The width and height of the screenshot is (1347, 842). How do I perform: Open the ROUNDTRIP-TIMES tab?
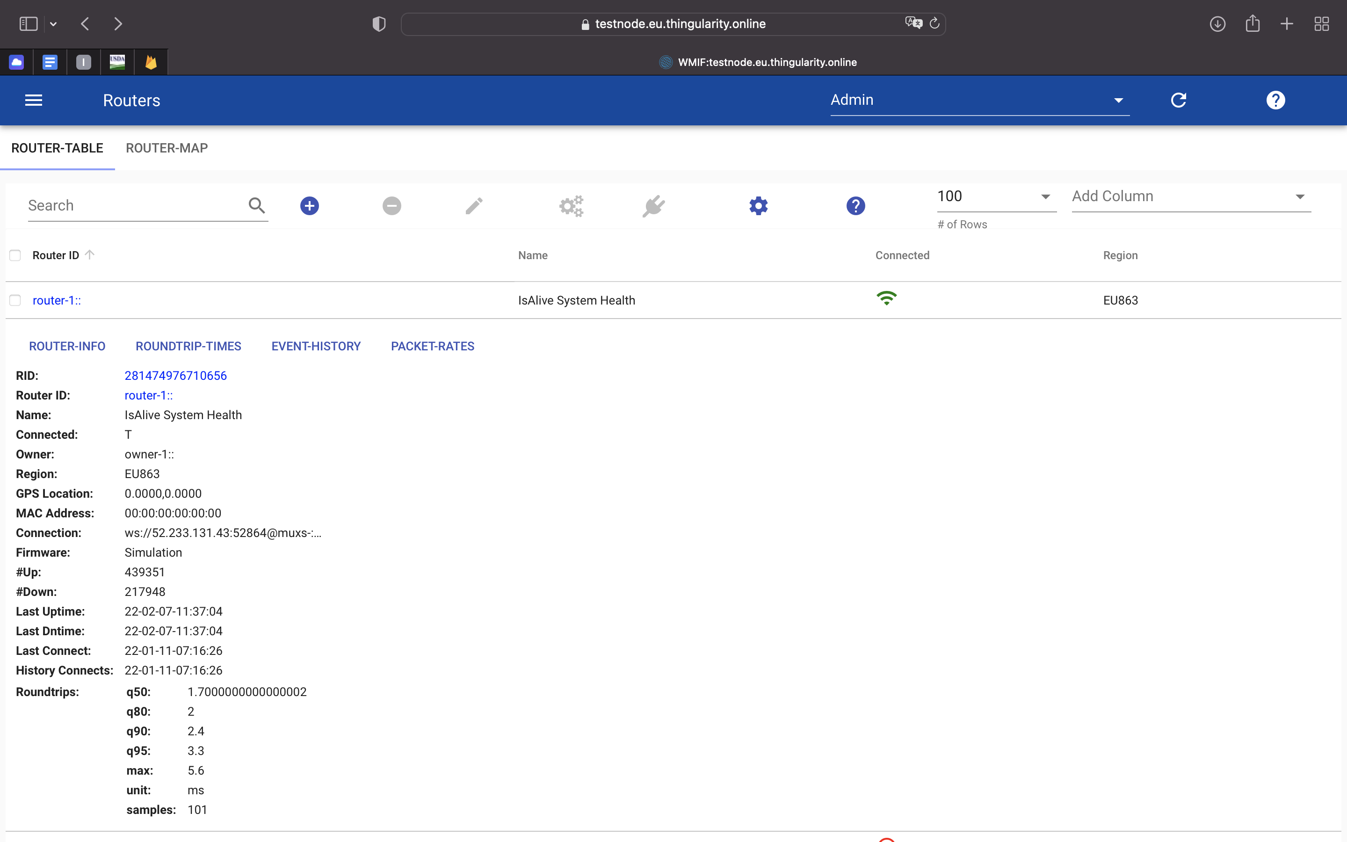point(188,346)
